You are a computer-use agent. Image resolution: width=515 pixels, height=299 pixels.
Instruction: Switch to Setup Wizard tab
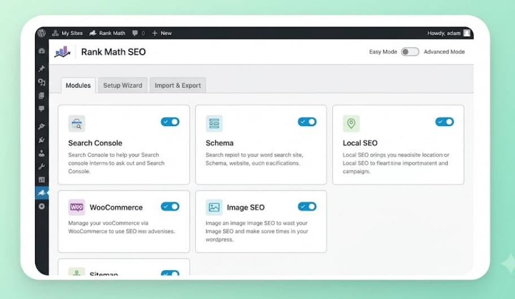[123, 86]
